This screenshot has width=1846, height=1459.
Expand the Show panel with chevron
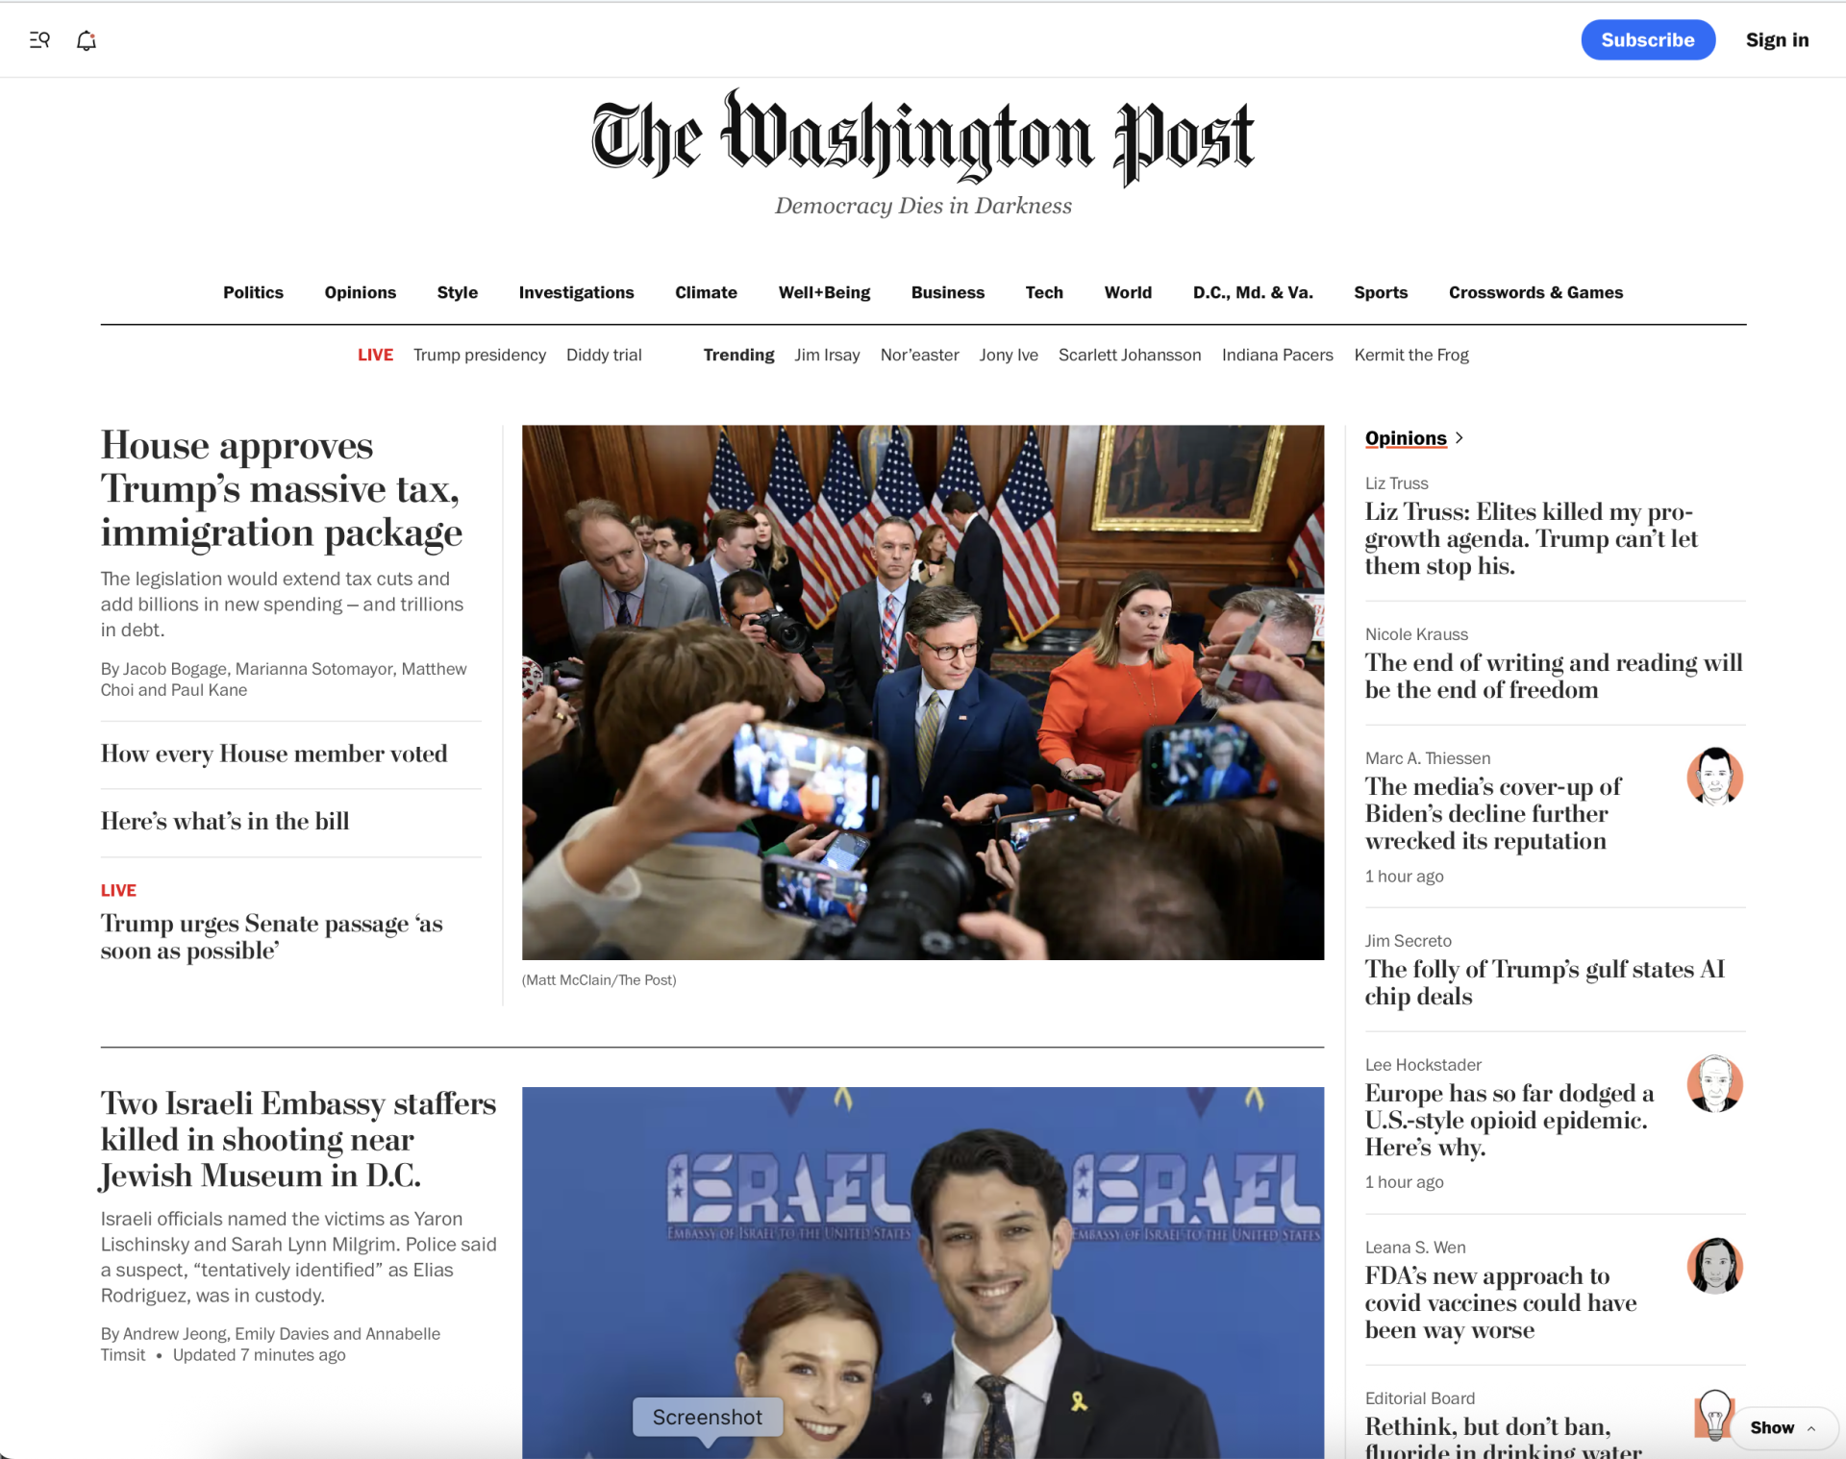click(1782, 1427)
